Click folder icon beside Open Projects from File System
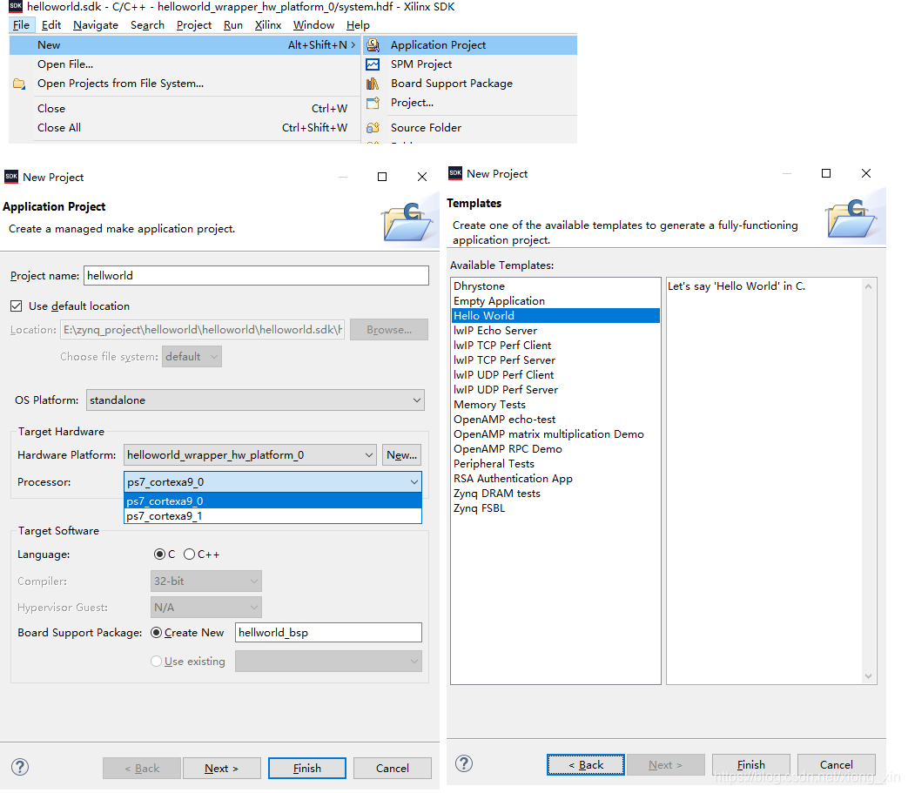Screen dimensions: 908x793 19,84
